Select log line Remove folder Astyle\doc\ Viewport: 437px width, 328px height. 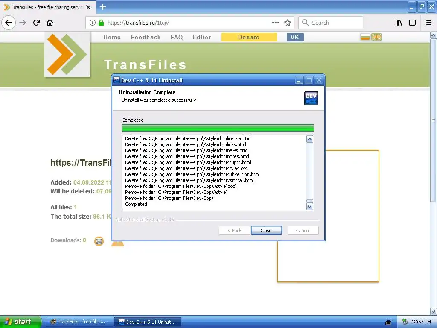[x=181, y=186]
